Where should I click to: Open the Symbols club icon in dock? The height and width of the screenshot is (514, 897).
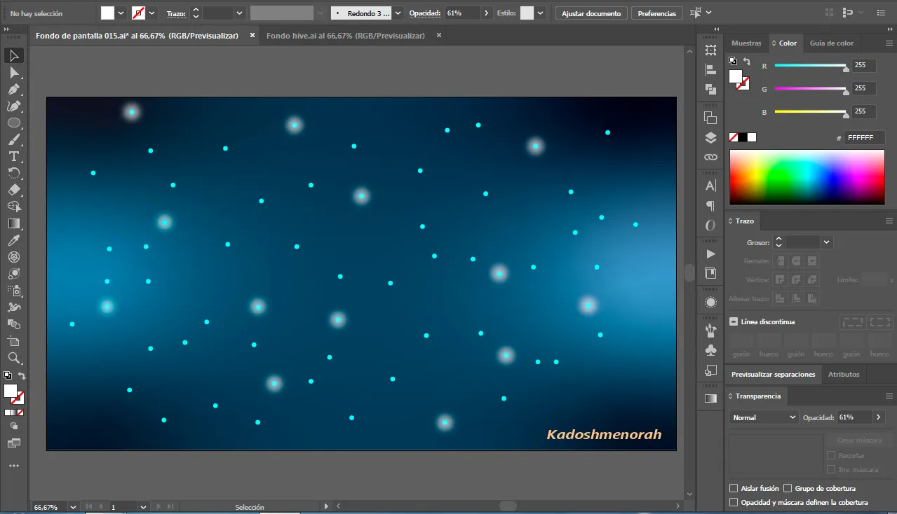(710, 350)
